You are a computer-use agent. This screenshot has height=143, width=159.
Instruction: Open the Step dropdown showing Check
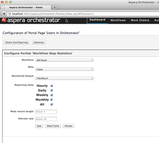[x=64, y=69]
